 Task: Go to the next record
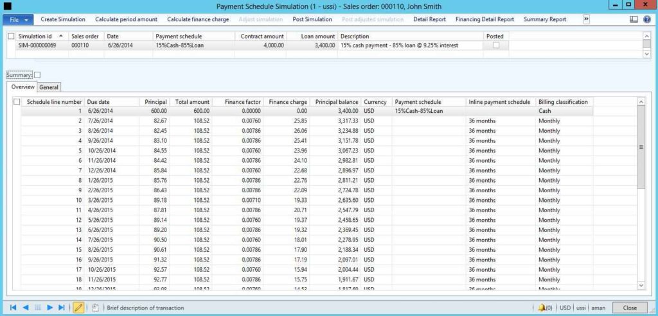pyautogui.click(x=49, y=308)
